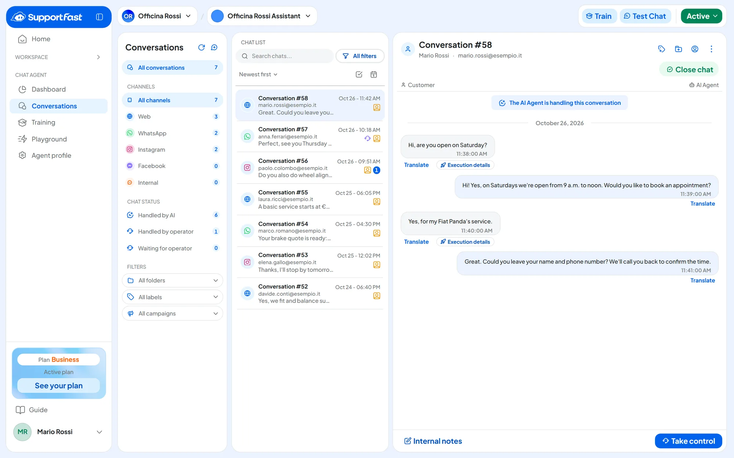Click Take control button
Viewport: 734px width, 458px height.
pyautogui.click(x=688, y=441)
